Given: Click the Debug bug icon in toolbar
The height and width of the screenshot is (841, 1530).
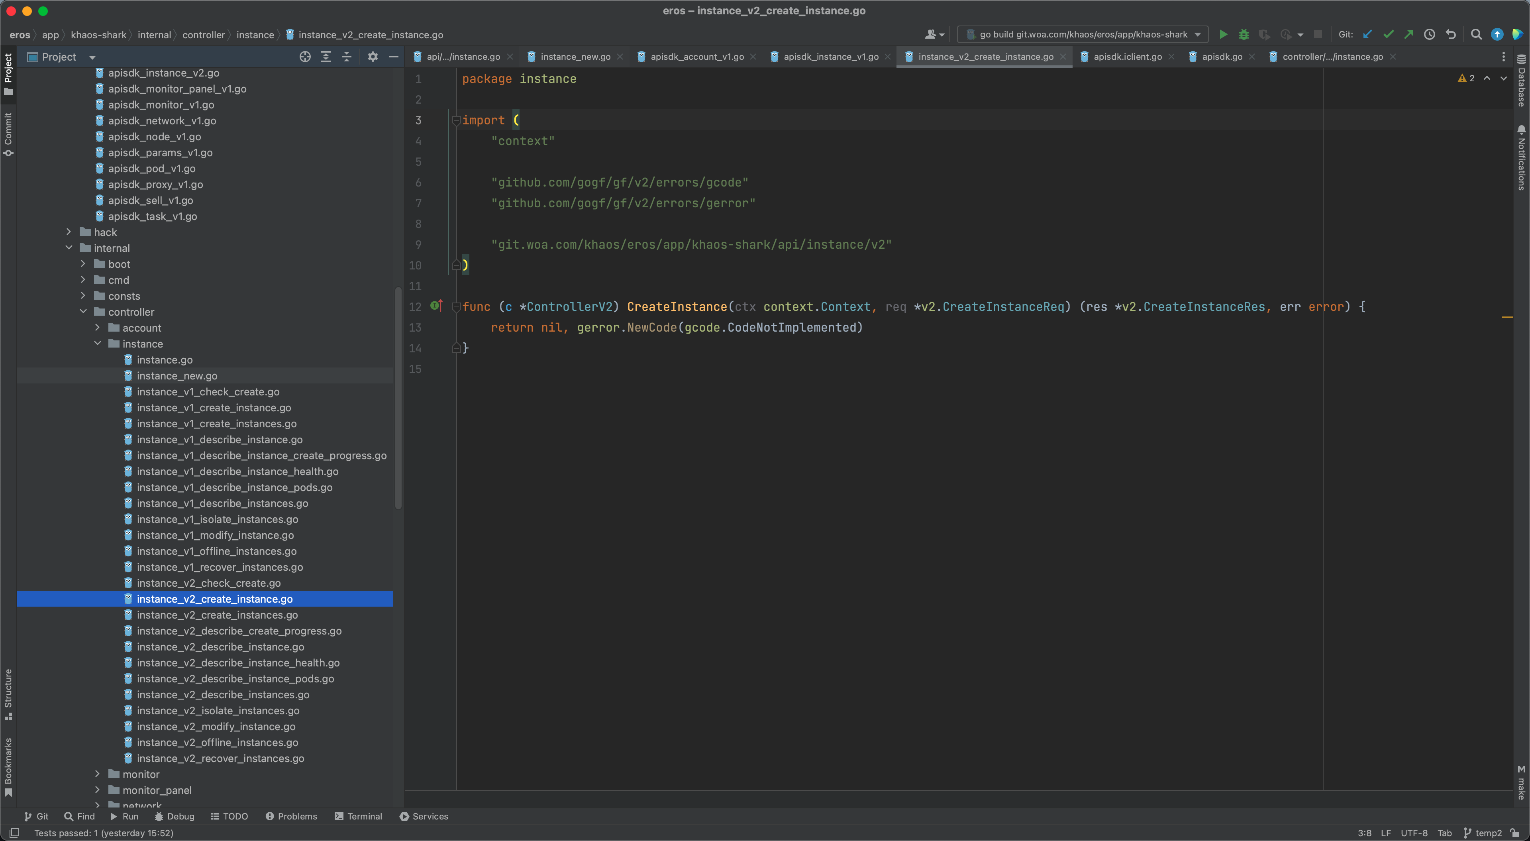Looking at the screenshot, I should (1244, 34).
